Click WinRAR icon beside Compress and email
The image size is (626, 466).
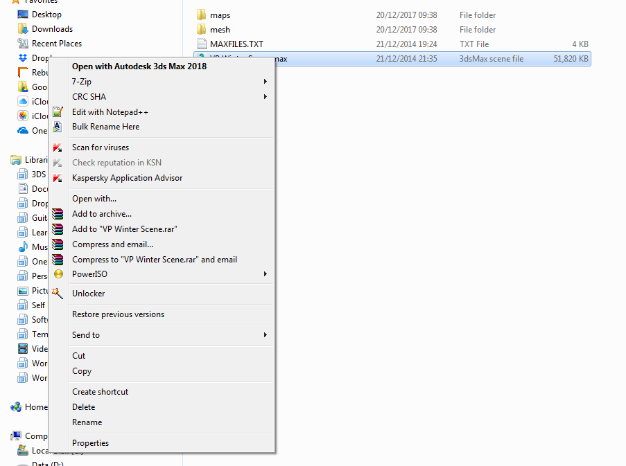[x=58, y=244]
